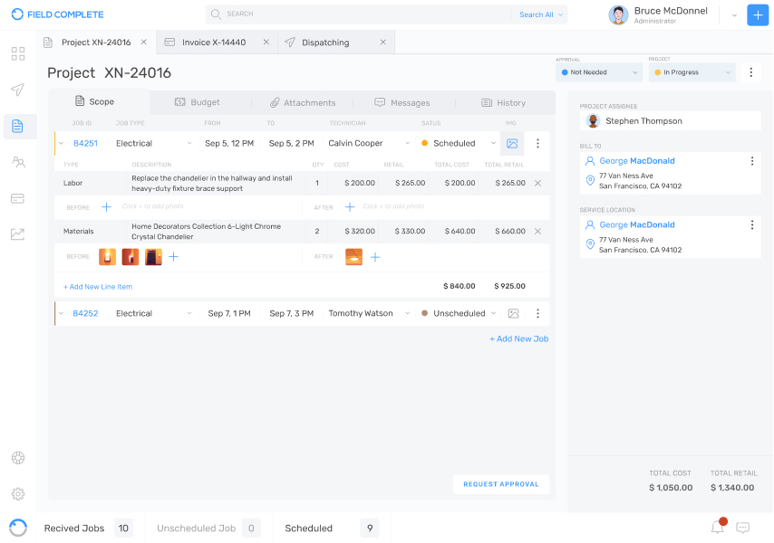
Task: Click the blue plus create button
Action: (758, 14)
